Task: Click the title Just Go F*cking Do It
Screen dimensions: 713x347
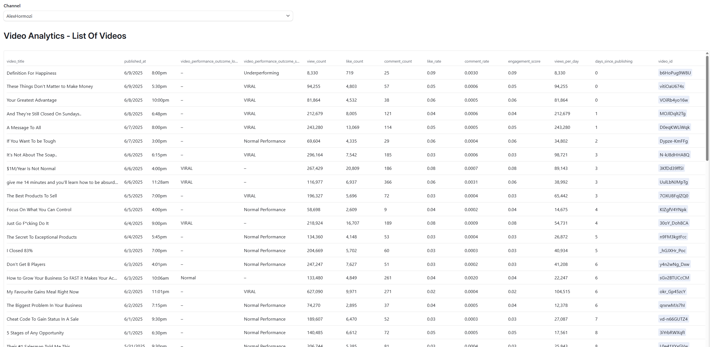Action: (28, 223)
